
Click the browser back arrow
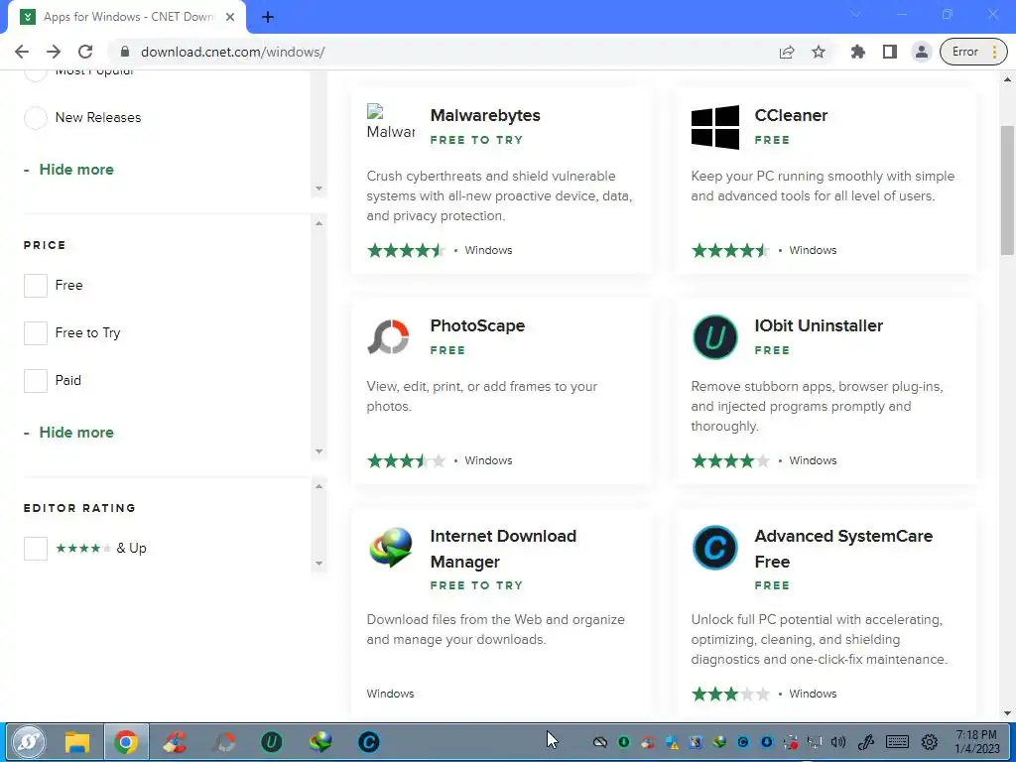point(22,52)
